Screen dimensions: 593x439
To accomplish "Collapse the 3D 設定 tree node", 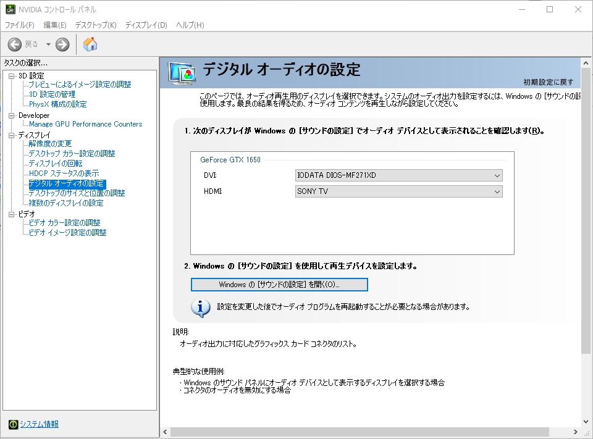I will [12, 76].
